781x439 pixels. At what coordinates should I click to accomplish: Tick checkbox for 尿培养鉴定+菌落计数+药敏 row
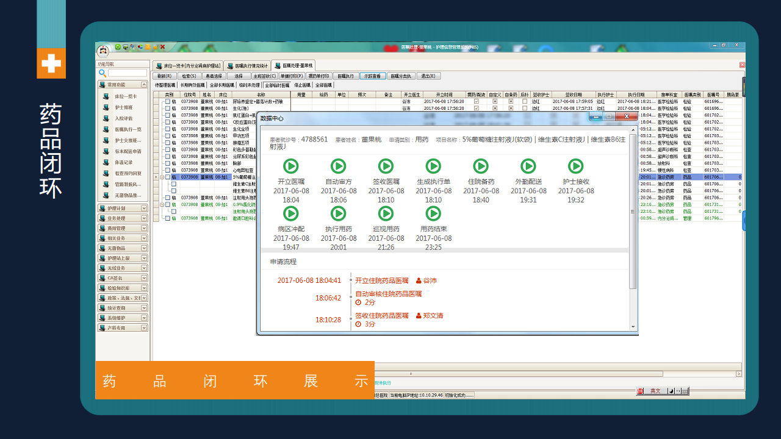tap(167, 101)
